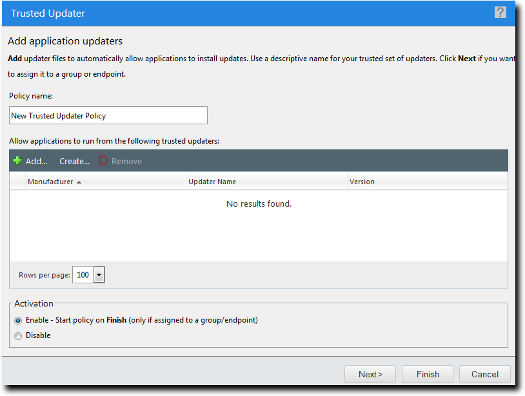Select the Disable radio button
Screen dimensions: 525x396
18,336
